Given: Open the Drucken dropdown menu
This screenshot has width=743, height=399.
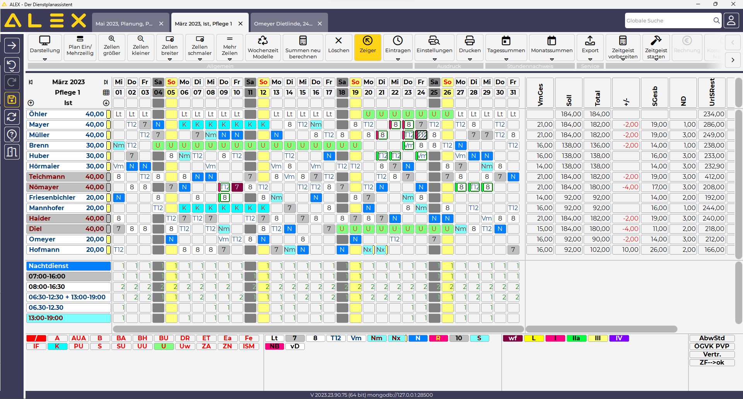Looking at the screenshot, I should coord(470,59).
